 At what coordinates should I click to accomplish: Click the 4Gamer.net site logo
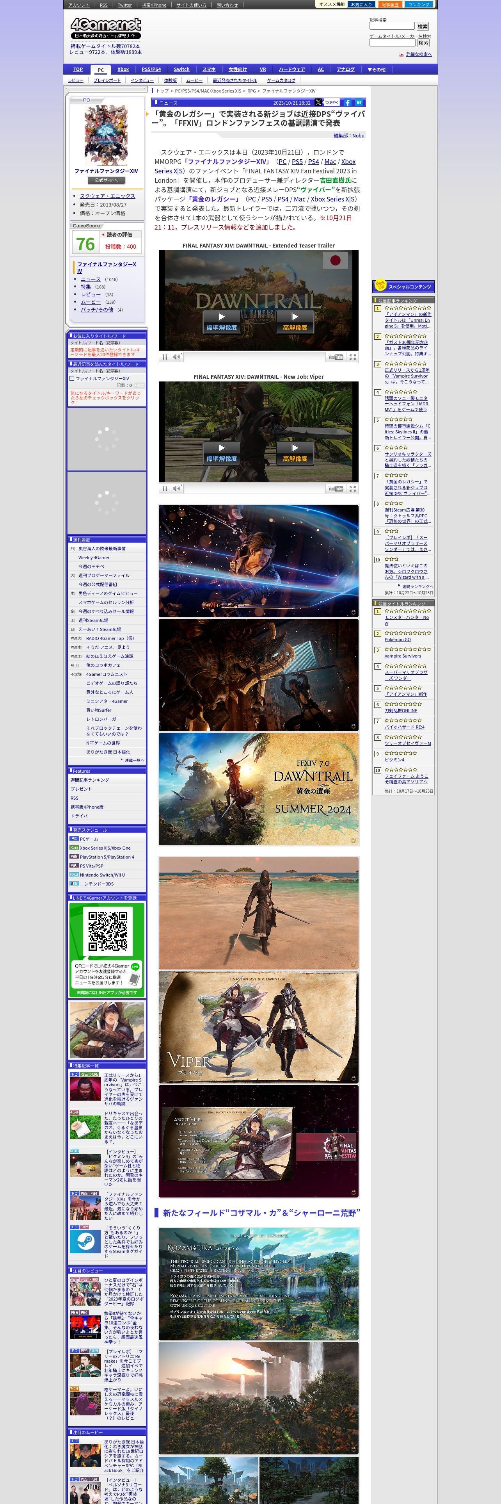[x=106, y=28]
